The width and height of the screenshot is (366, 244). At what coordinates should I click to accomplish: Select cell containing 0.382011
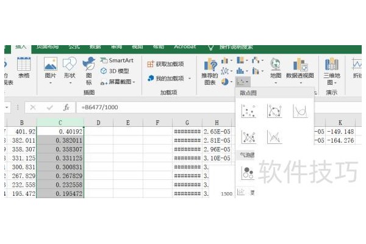[x=60, y=140]
